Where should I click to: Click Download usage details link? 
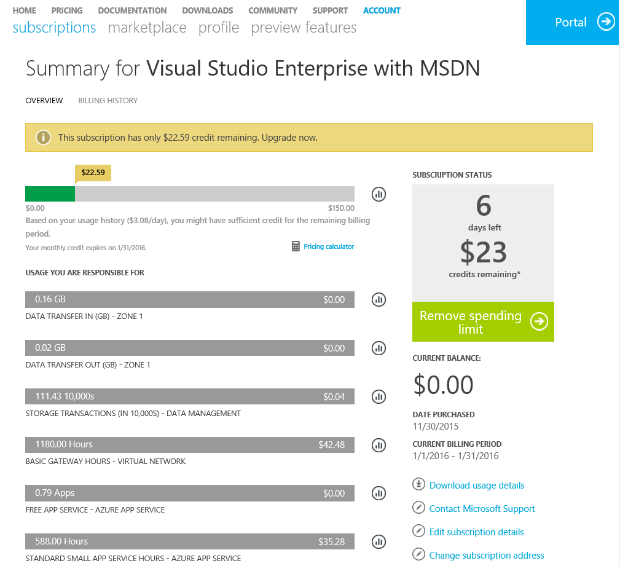[477, 485]
